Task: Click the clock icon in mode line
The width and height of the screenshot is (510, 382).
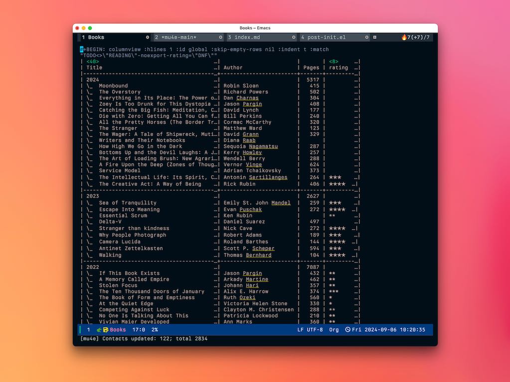Action: [347, 330]
